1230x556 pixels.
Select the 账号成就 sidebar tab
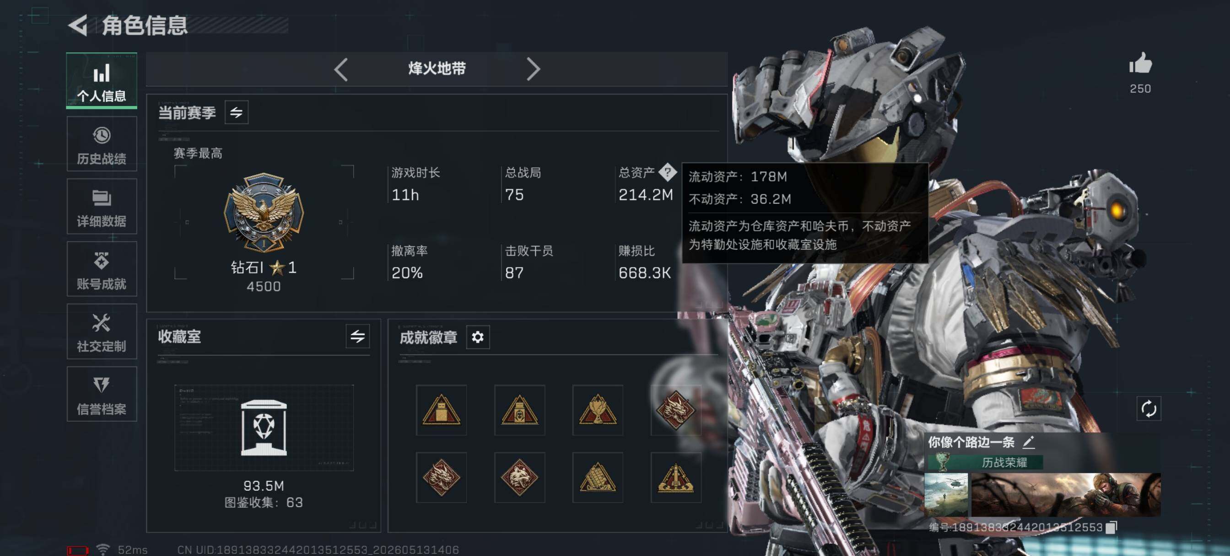point(102,269)
